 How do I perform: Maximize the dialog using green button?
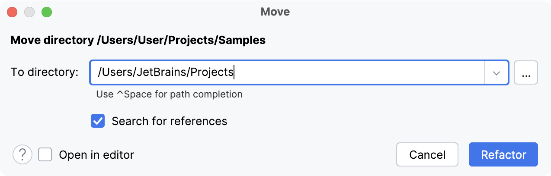pos(47,12)
